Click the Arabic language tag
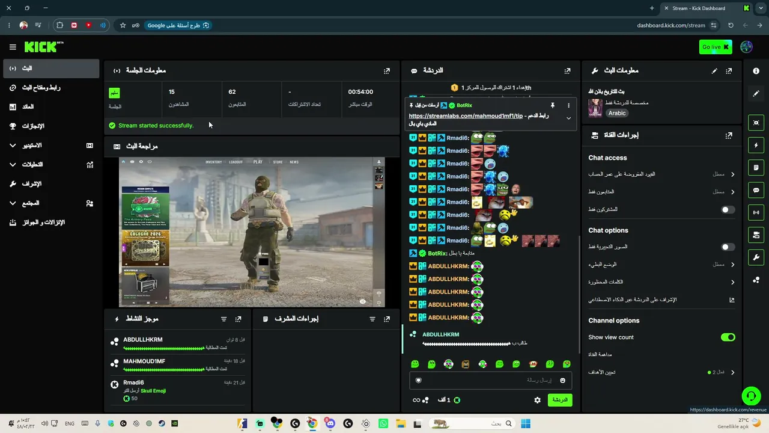Image resolution: width=769 pixels, height=433 pixels. click(617, 113)
